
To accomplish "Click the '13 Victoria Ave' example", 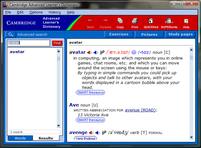I will (93, 115).
